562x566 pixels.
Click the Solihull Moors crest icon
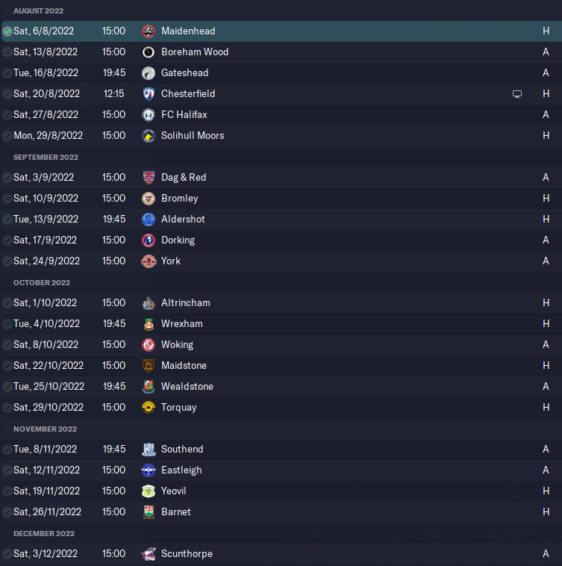149,136
